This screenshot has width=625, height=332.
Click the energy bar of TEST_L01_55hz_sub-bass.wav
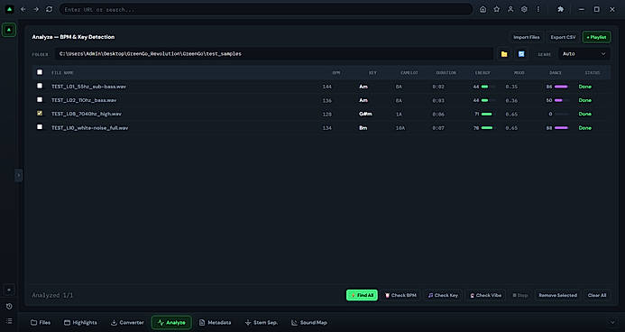click(488, 87)
